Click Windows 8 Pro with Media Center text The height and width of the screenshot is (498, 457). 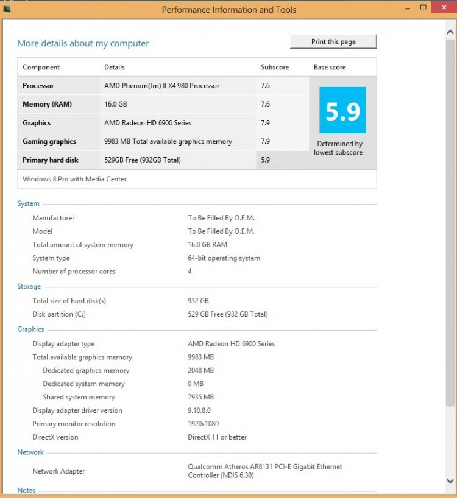click(x=74, y=179)
